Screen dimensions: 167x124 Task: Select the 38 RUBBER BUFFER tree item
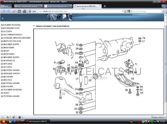click(11, 57)
